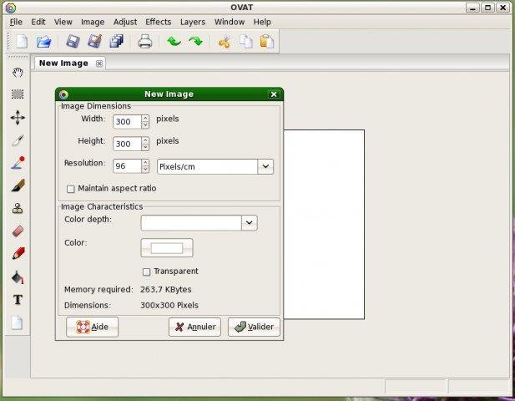Click the Paste clipboard icon

pos(267,42)
